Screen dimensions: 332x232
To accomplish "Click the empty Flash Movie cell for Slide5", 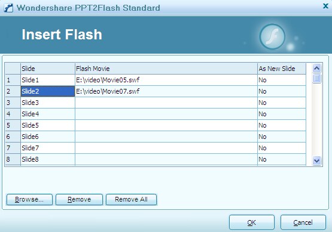I will tap(166, 125).
